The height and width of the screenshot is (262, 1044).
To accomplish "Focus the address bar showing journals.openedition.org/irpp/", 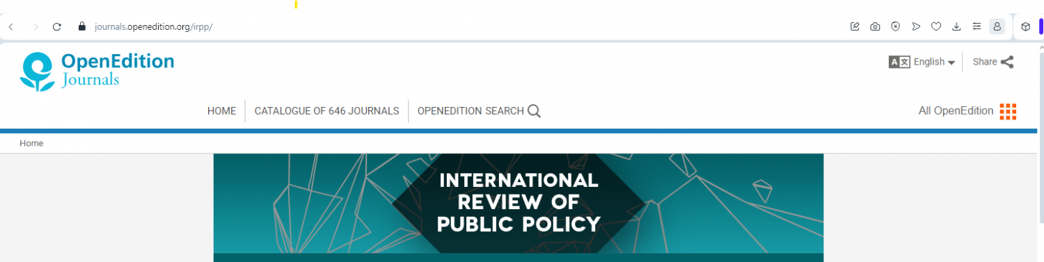I will 153,26.
